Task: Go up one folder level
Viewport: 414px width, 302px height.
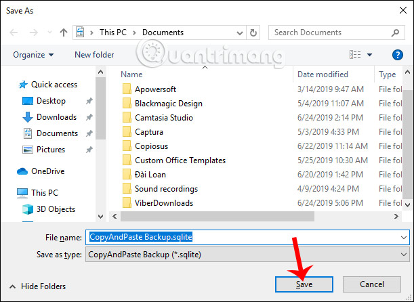Action: (64, 33)
